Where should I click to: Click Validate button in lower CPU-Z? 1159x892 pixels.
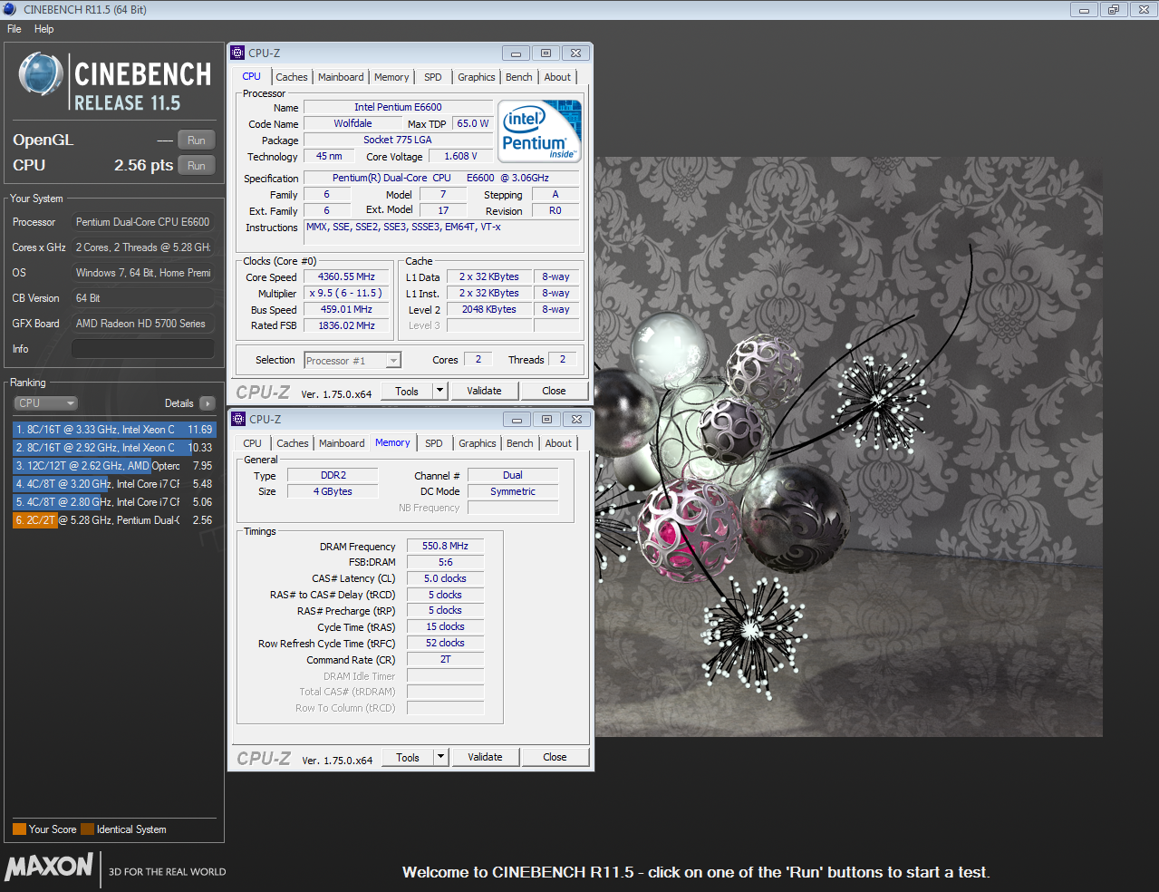coord(485,758)
